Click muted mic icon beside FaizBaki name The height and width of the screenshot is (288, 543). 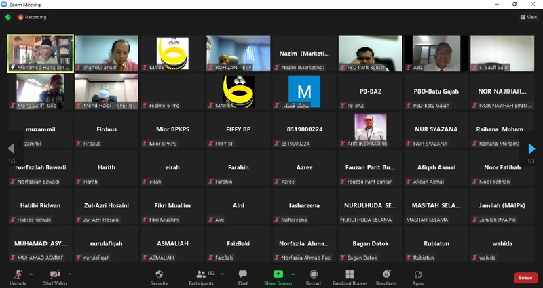[210, 258]
